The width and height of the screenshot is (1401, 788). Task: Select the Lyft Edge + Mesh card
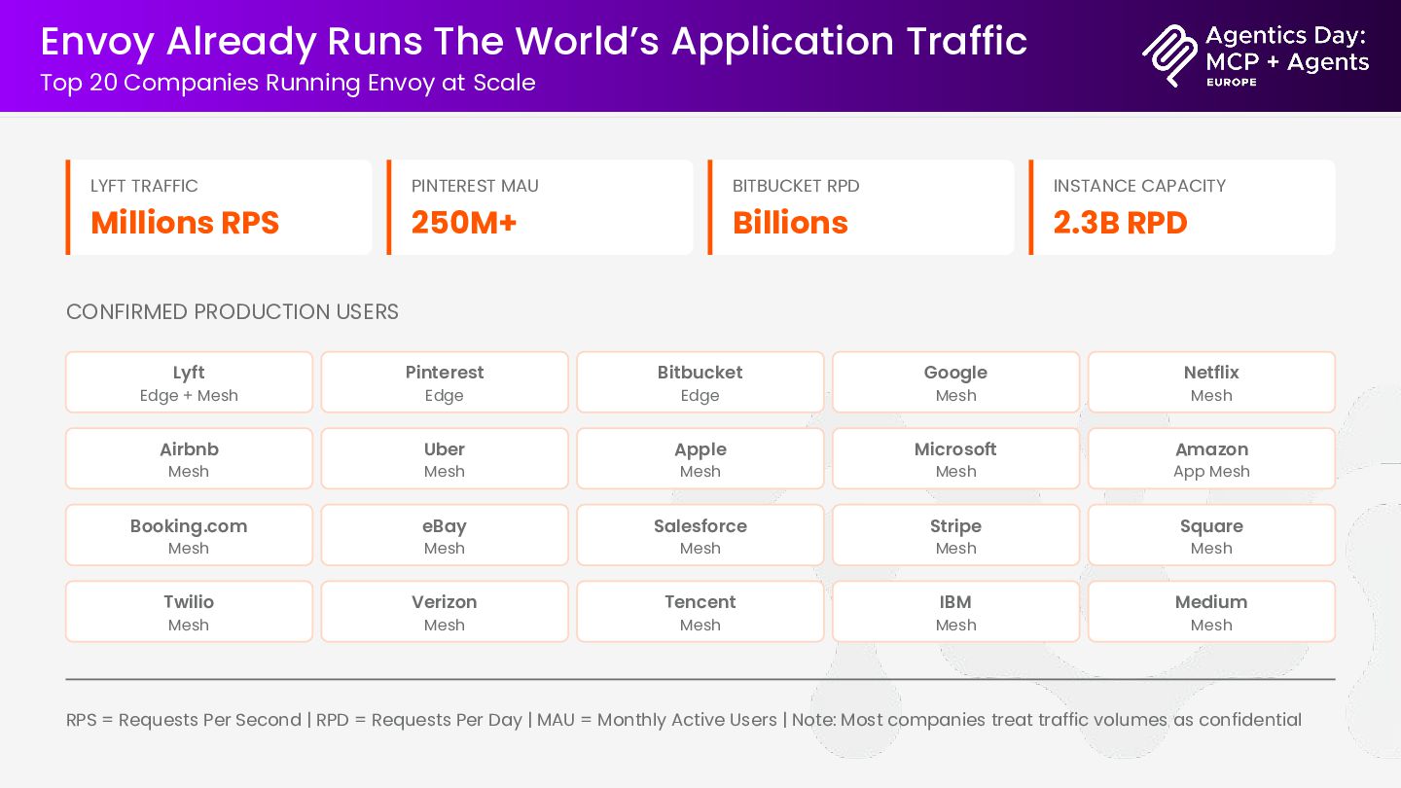click(x=189, y=382)
